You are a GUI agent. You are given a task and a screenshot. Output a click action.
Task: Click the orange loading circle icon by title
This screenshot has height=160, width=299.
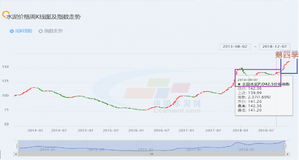tap(6, 15)
